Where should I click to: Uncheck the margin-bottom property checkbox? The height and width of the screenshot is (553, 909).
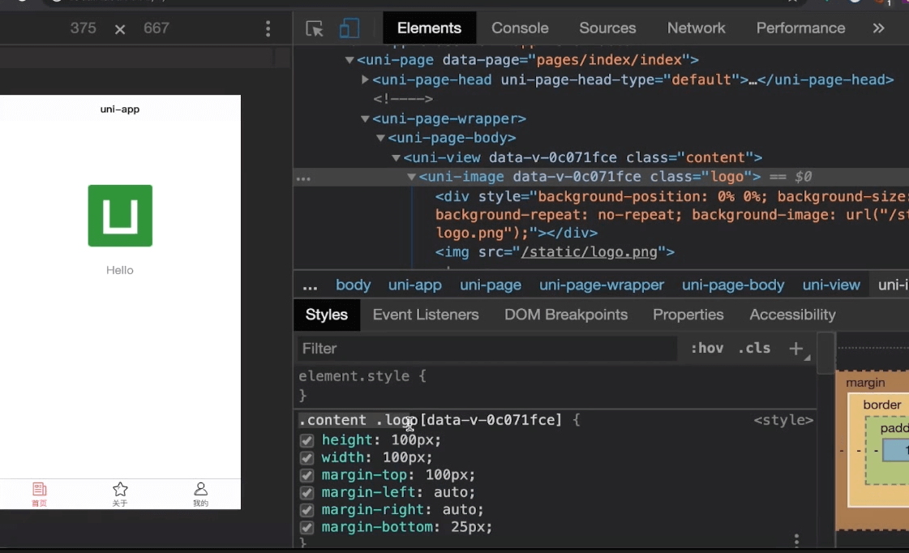click(x=307, y=528)
